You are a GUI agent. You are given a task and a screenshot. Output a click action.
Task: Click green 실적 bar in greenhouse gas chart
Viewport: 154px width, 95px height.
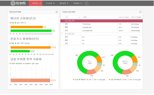(x=20, y=51)
